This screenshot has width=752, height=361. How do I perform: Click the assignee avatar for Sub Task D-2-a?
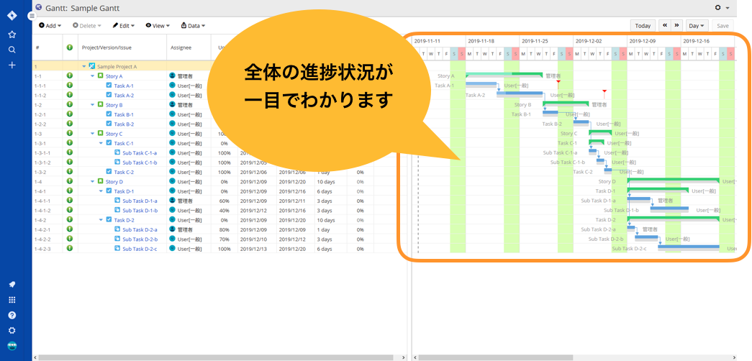pyautogui.click(x=172, y=229)
